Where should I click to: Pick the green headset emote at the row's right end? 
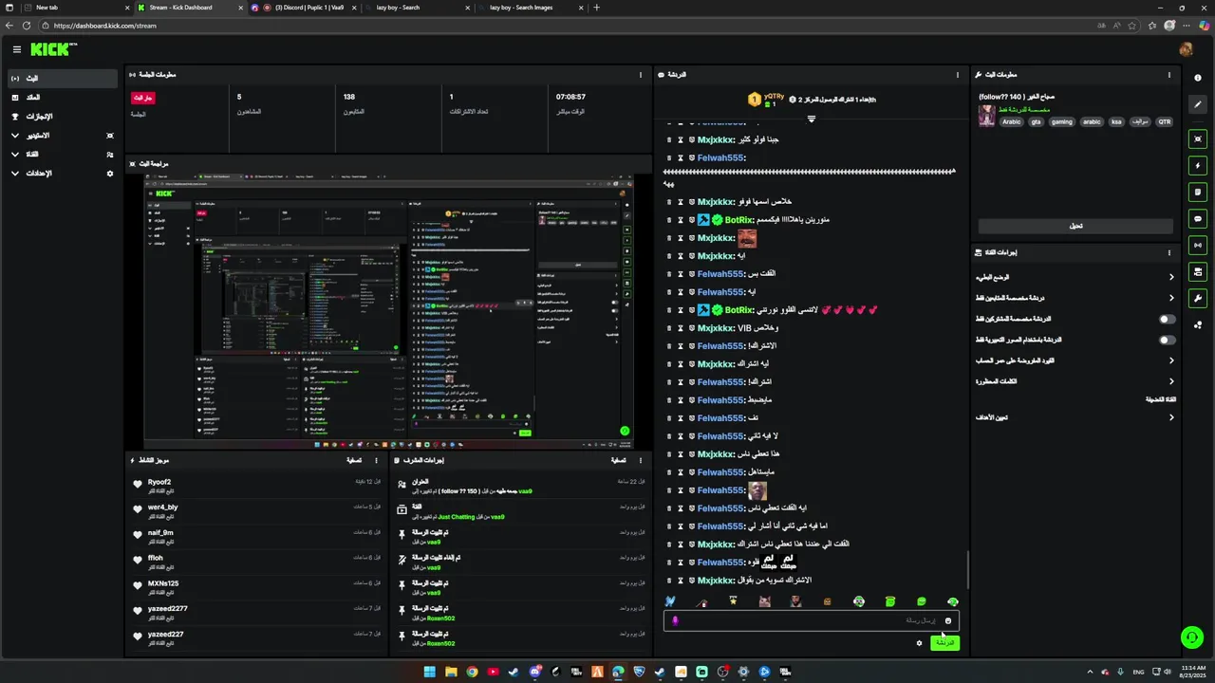tap(952, 601)
